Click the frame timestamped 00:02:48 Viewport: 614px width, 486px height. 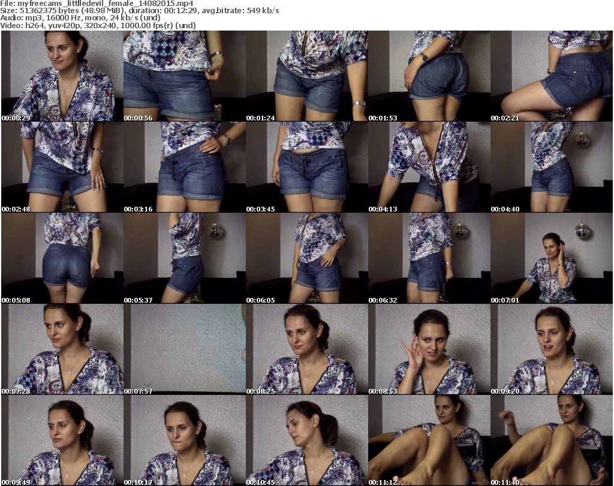coord(62,167)
